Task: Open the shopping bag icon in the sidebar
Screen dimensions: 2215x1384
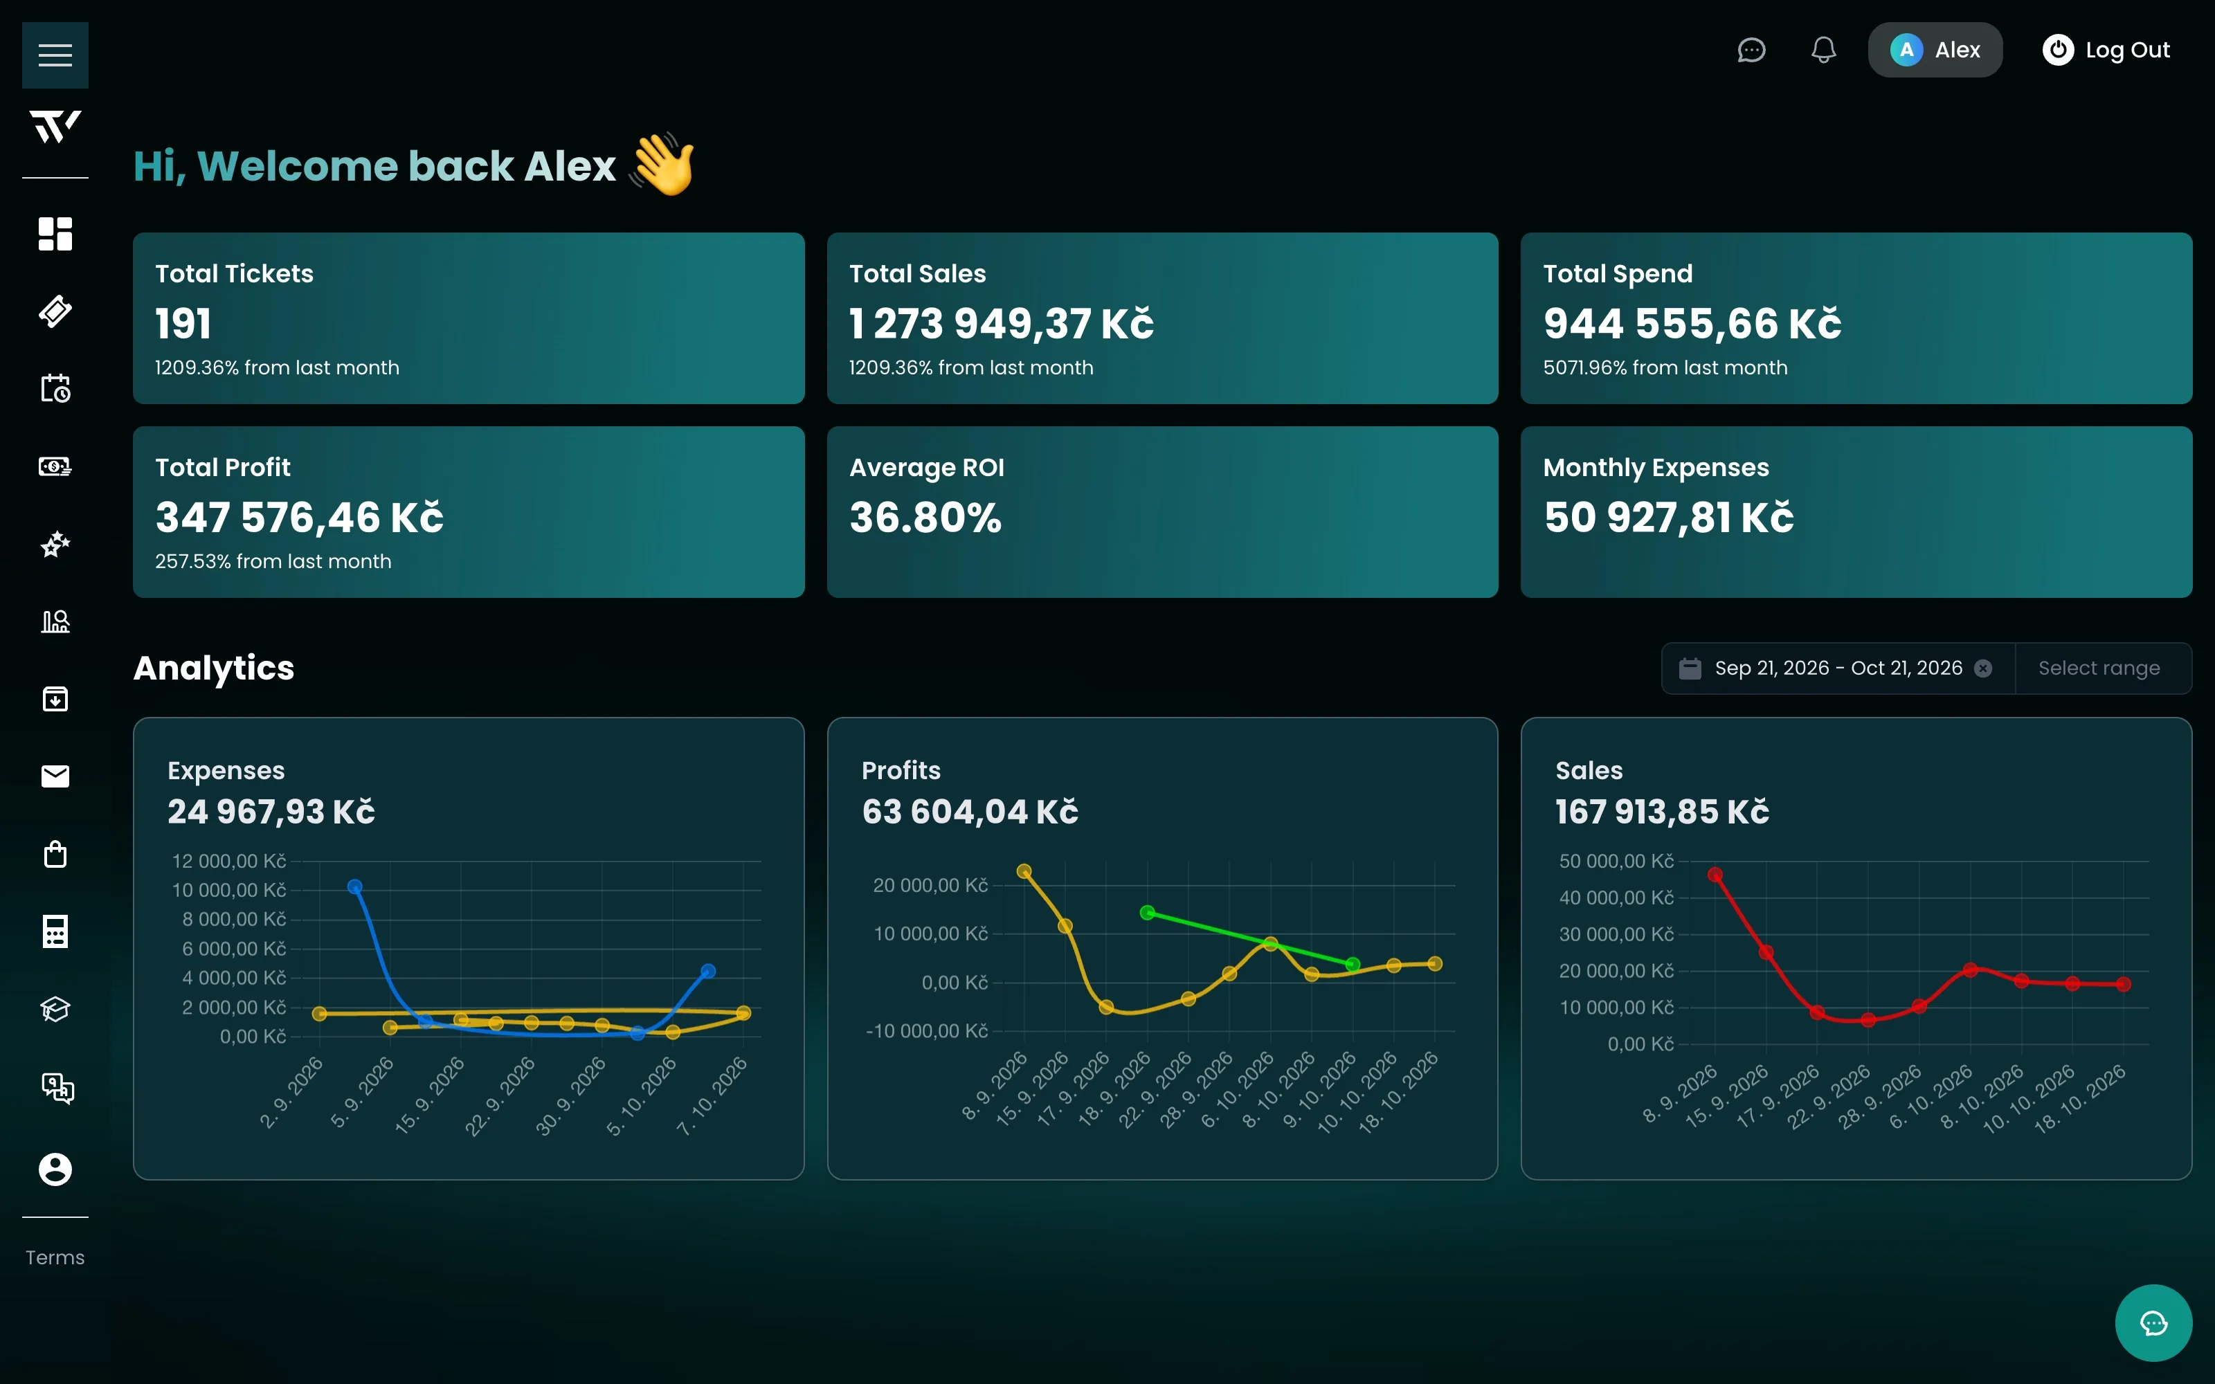Action: tap(55, 854)
